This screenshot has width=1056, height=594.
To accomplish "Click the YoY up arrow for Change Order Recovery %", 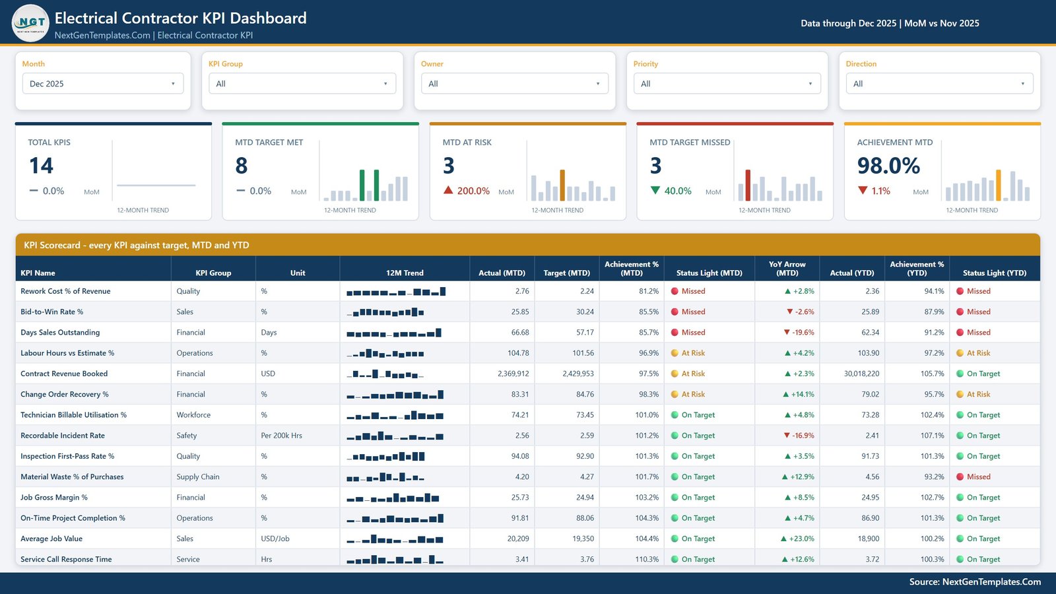I will 785,394.
